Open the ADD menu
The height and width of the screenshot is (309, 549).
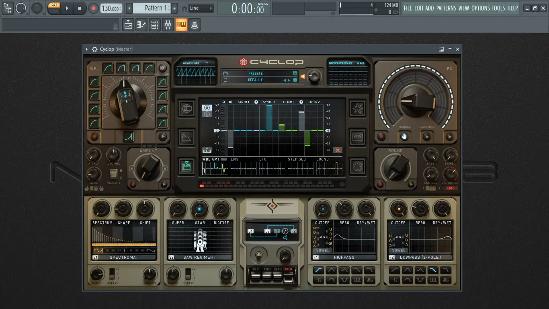430,8
